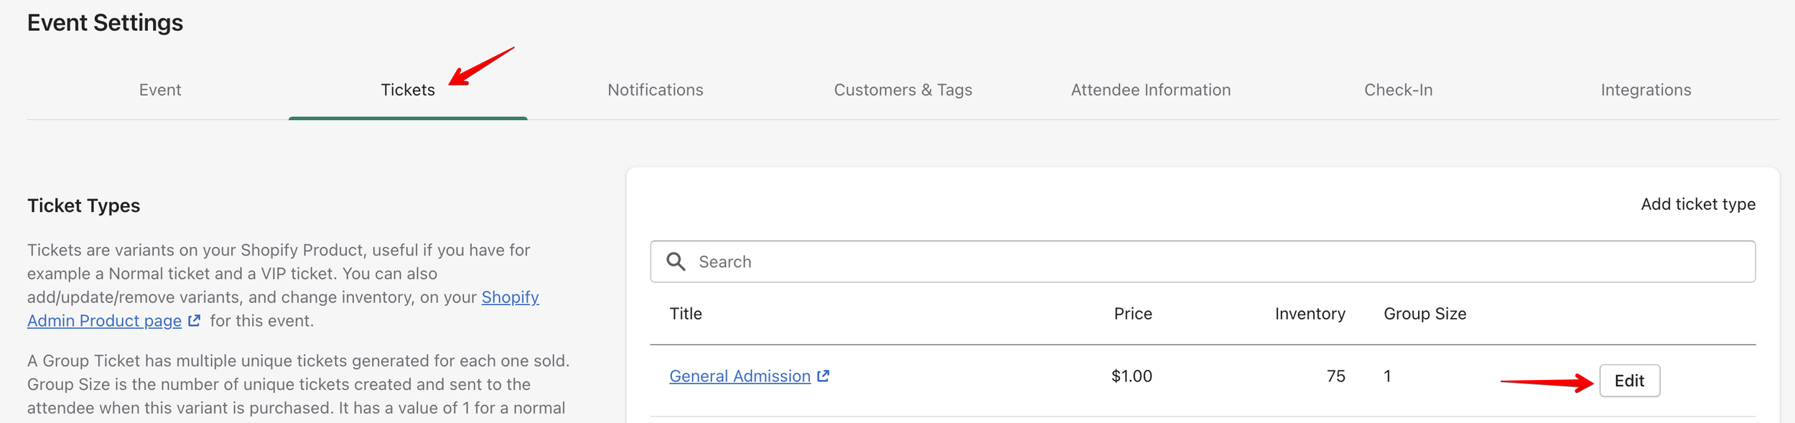Click the Title column header

pyautogui.click(x=686, y=314)
